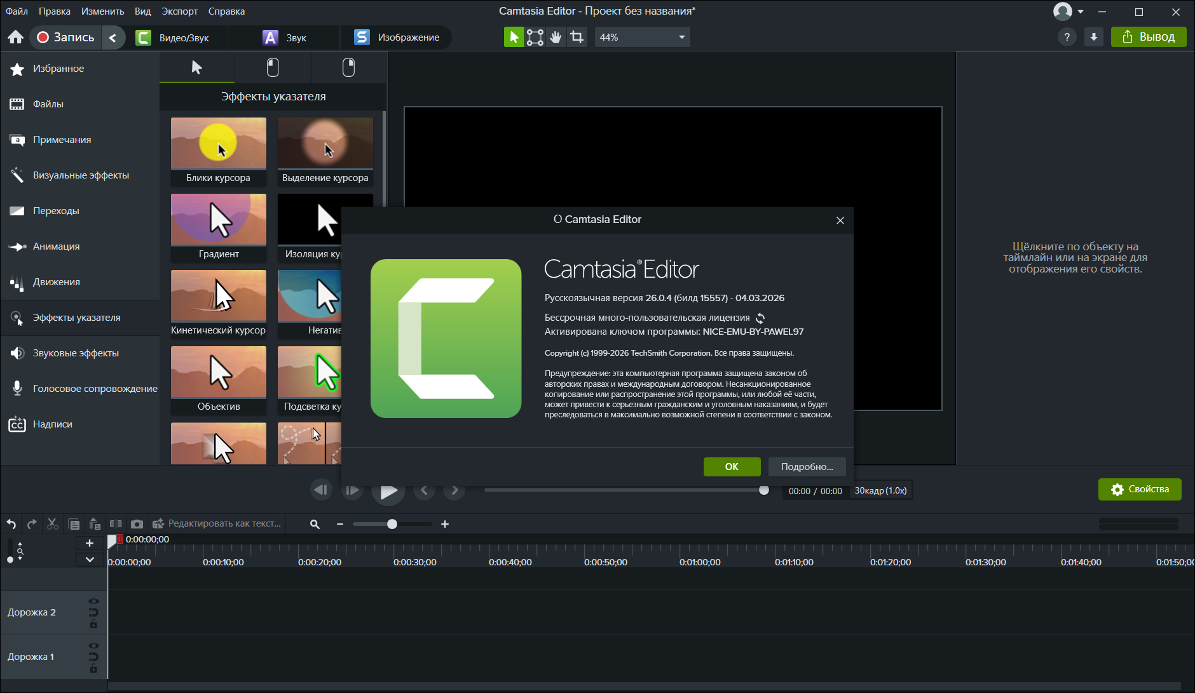1195x693 pixels.
Task: Activate the Pan hand tool
Action: coord(556,37)
